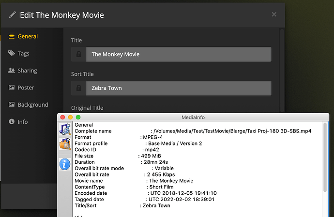
Task: Click the green zoom button of MediaInfo
Action: click(78, 117)
